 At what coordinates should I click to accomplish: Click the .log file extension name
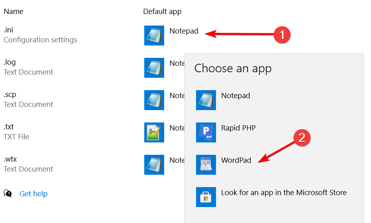click(10, 62)
